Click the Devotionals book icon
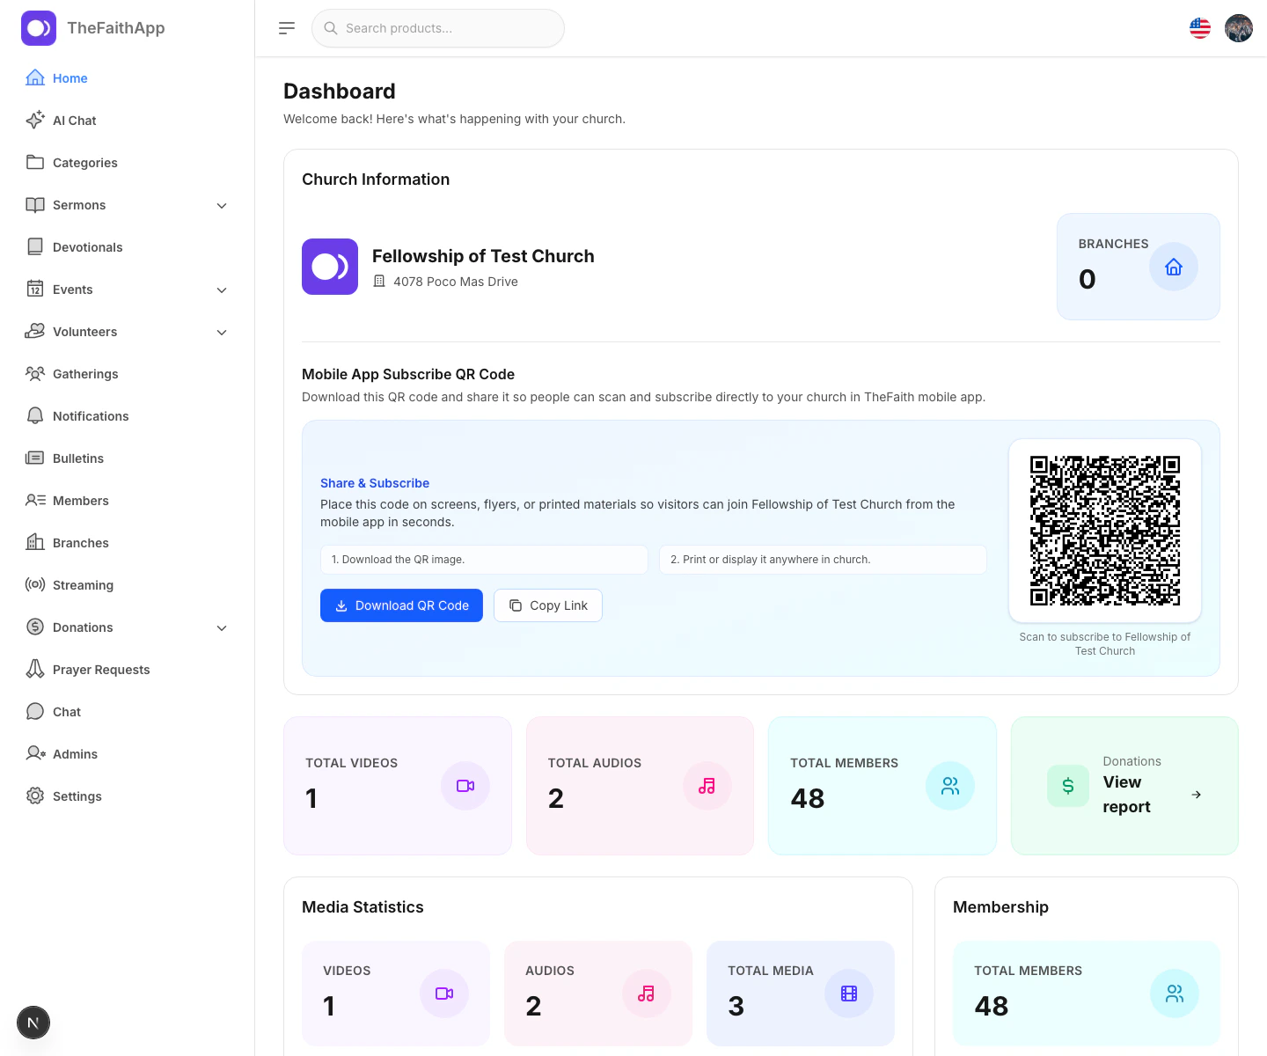This screenshot has height=1056, width=1267. pyautogui.click(x=35, y=246)
